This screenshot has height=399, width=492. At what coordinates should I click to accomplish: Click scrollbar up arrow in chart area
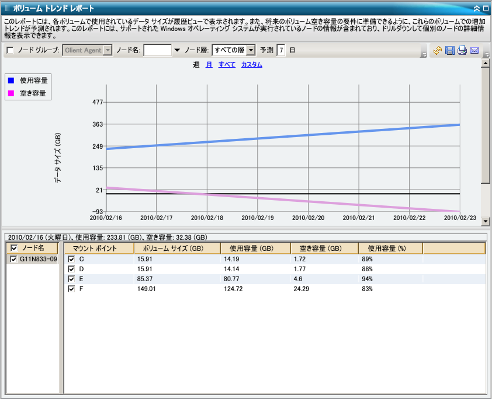click(484, 64)
